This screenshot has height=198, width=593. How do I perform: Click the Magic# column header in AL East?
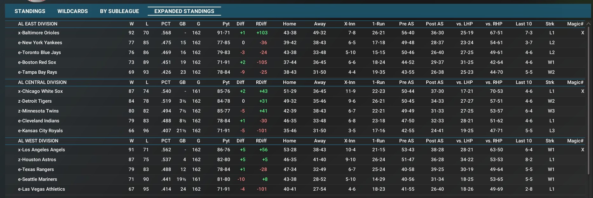575,24
